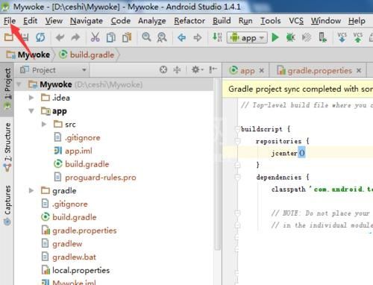The width and height of the screenshot is (373, 285).
Task: Click the VCS update project icon
Action: [x=342, y=37]
